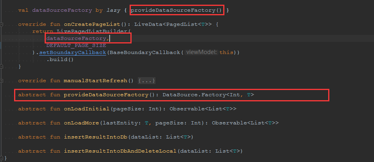
Task: Collapse fold marker at onCreatePageList closing brace
Action: (x=2, y=67)
